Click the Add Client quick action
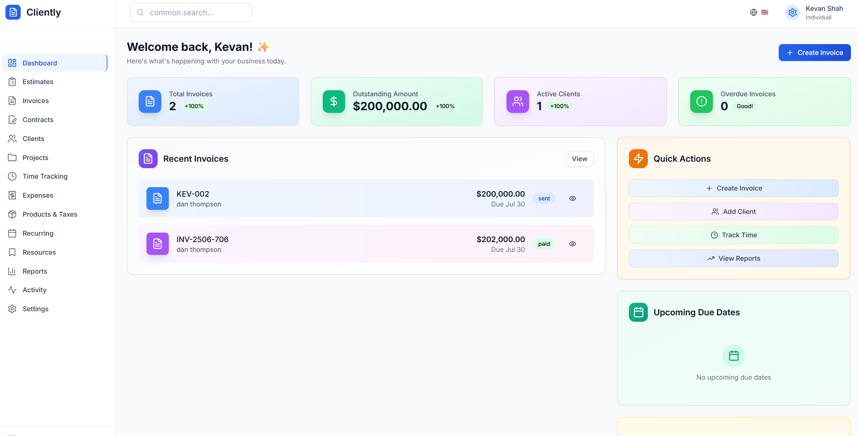This screenshot has height=436, width=857. coord(734,212)
